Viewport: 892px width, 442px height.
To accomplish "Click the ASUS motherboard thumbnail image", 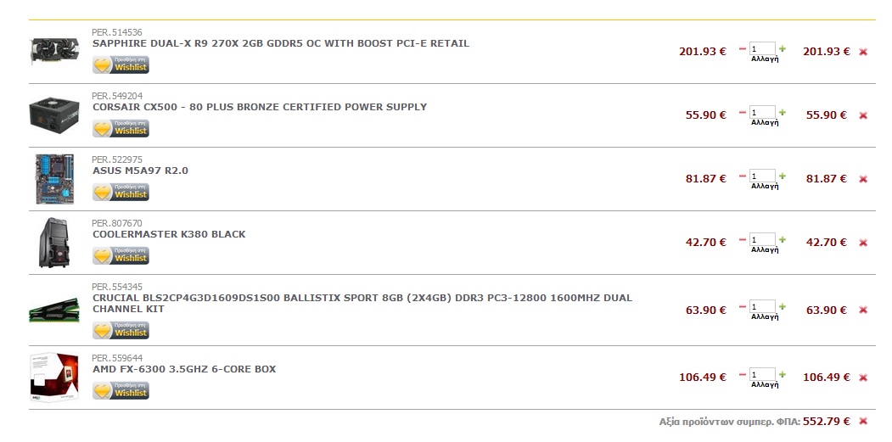I will (54, 179).
